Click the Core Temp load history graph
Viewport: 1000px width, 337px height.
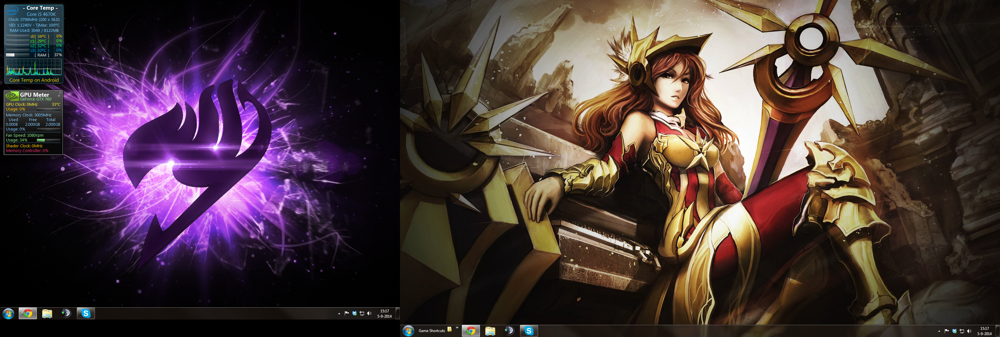pos(33,67)
